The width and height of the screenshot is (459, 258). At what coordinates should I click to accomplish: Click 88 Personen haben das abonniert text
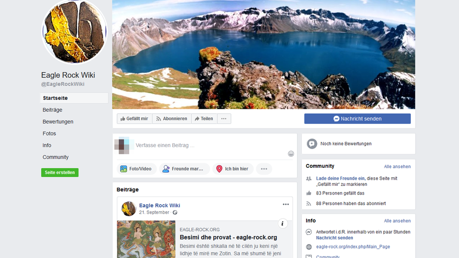351,204
